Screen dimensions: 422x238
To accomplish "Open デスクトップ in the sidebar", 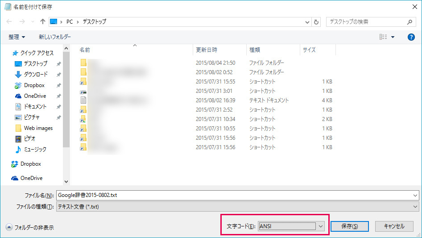I will (x=31, y=63).
